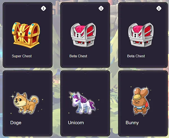
Task: Click the top notch of middle Beta Chest card
Action: pos(85,5)
